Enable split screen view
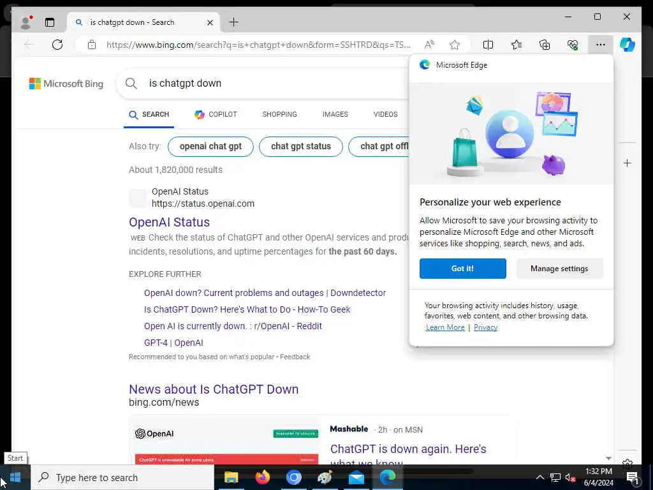 [488, 45]
